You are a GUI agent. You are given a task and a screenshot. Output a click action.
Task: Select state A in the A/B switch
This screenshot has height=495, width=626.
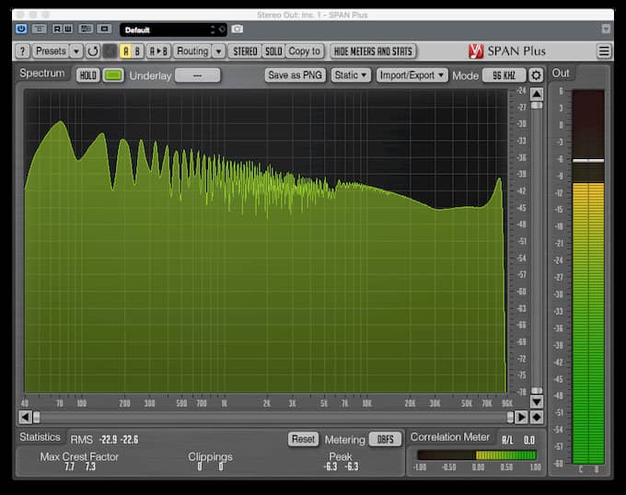(x=126, y=51)
